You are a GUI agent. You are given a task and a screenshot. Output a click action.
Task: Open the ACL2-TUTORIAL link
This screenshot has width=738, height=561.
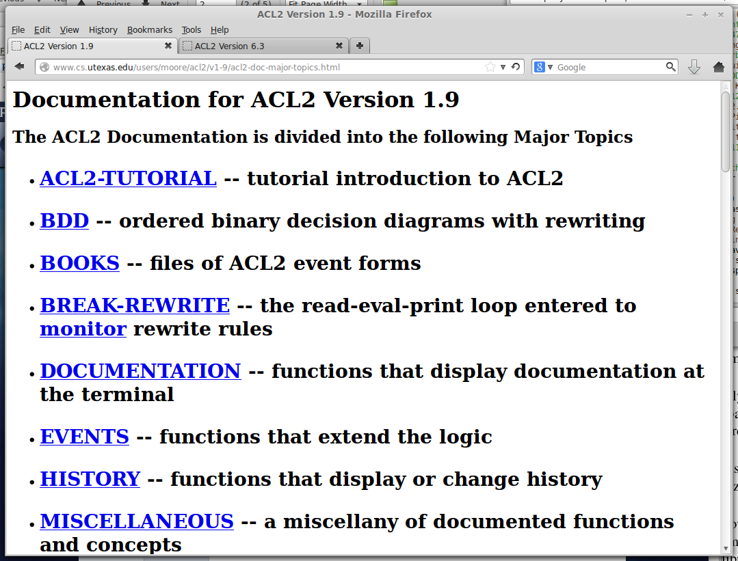point(128,178)
